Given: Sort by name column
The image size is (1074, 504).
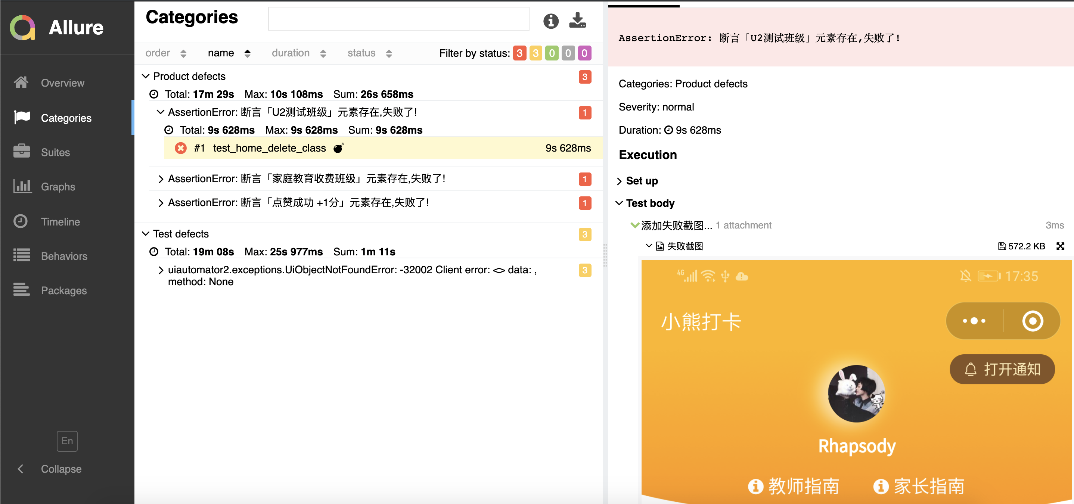Looking at the screenshot, I should click(x=229, y=53).
